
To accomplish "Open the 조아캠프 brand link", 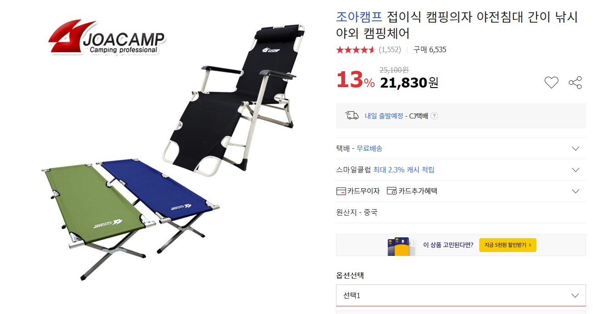I will (359, 17).
